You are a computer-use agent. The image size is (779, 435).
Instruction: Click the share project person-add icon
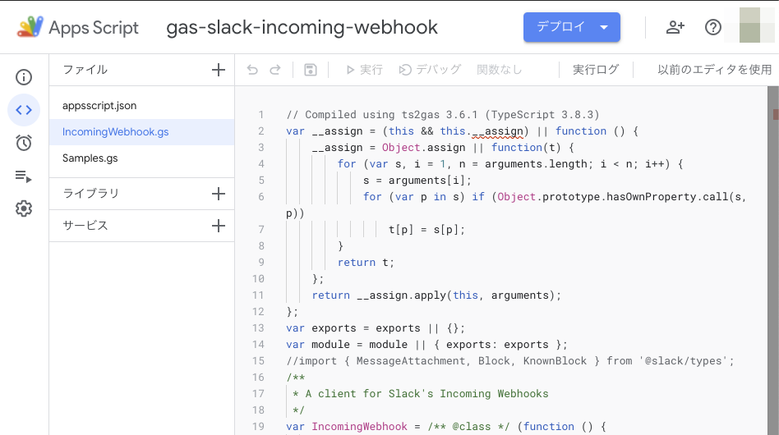click(x=675, y=27)
